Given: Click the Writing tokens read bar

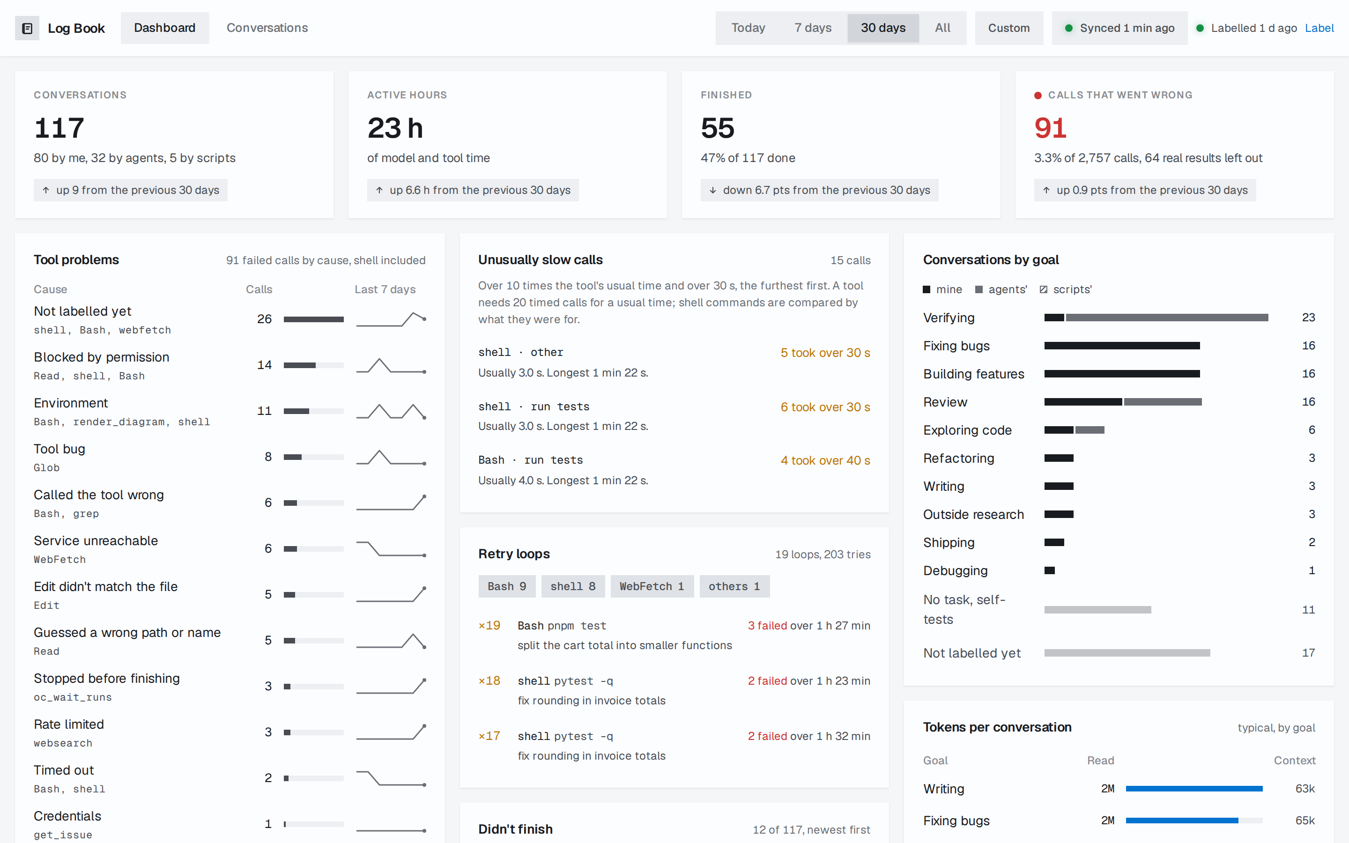Looking at the screenshot, I should pyautogui.click(x=1194, y=789).
